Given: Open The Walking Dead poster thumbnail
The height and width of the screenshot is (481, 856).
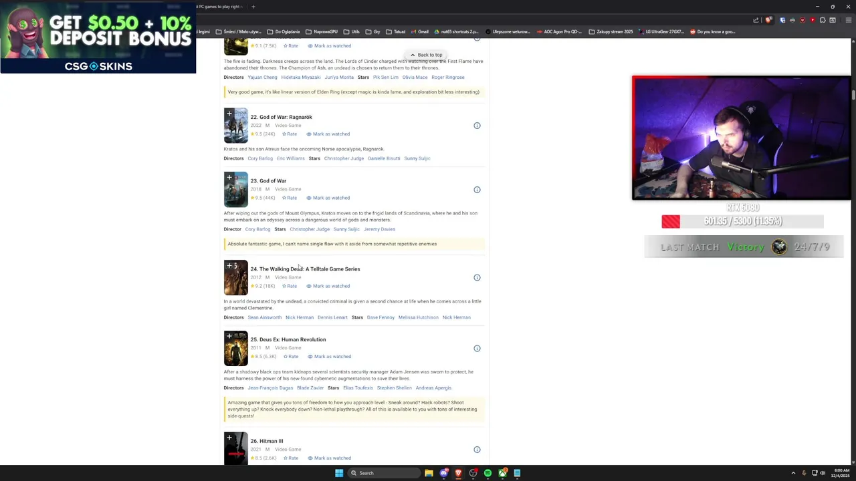Looking at the screenshot, I should pyautogui.click(x=235, y=277).
